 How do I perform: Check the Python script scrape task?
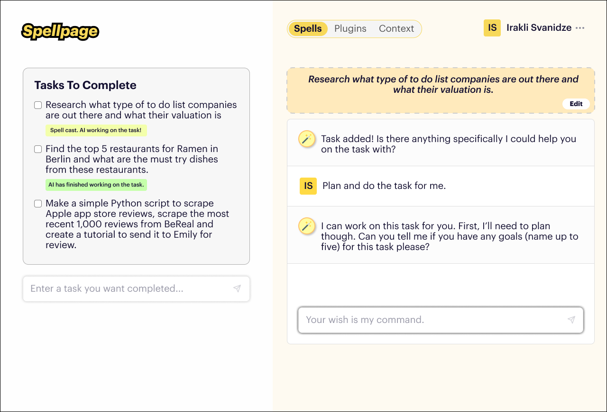(x=38, y=204)
